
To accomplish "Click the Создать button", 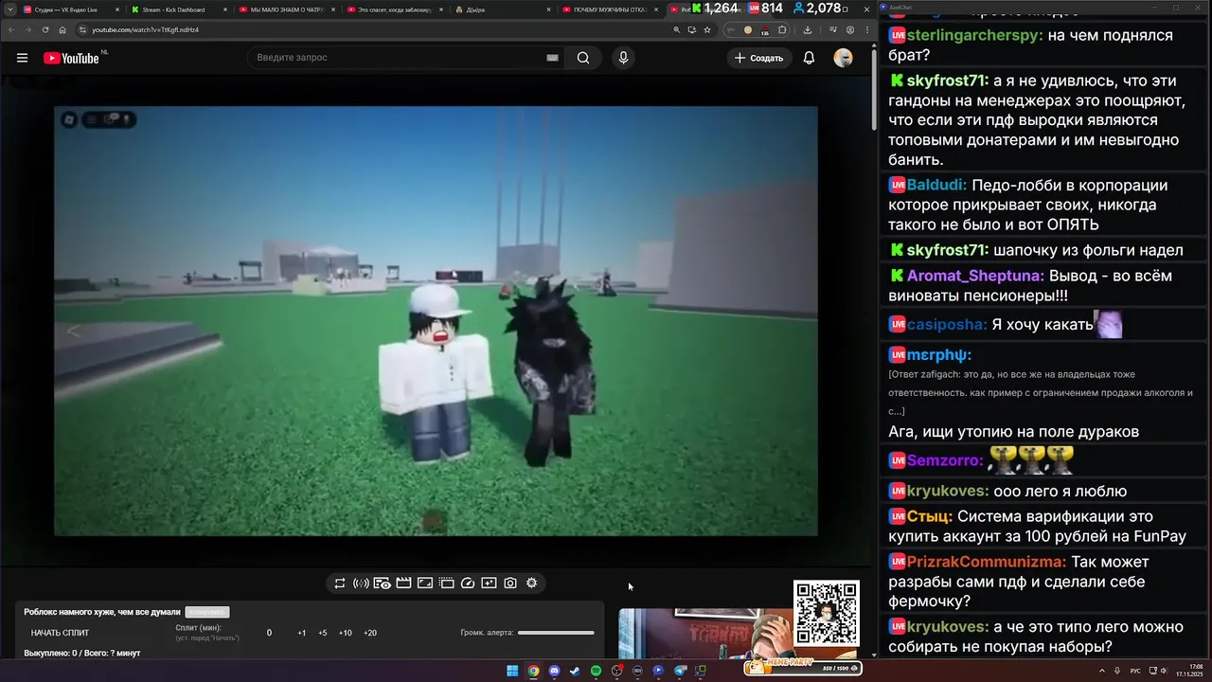I will click(x=759, y=58).
